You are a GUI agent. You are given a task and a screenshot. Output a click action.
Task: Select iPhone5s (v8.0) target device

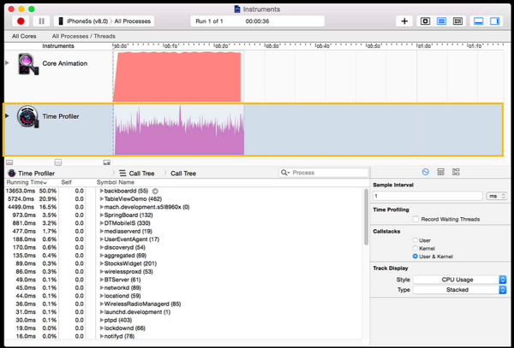88,21
